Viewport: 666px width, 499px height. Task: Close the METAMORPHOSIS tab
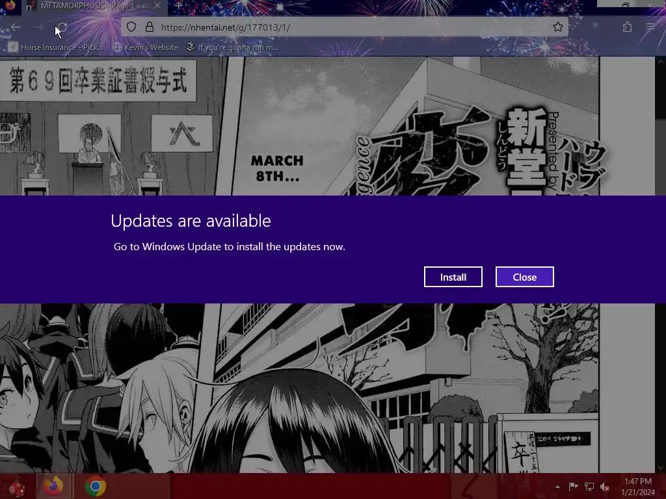157,6
